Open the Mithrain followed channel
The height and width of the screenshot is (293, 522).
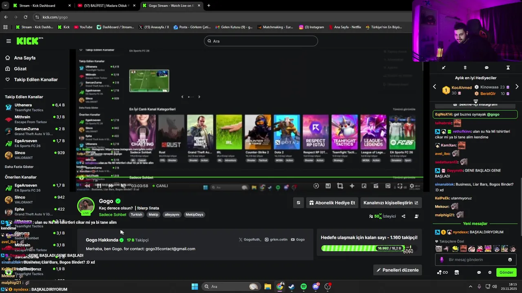[x=35, y=119]
